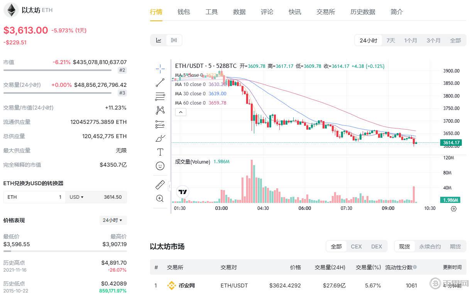Open the emoji icons tool
This screenshot has height=294, width=473.
(x=160, y=166)
